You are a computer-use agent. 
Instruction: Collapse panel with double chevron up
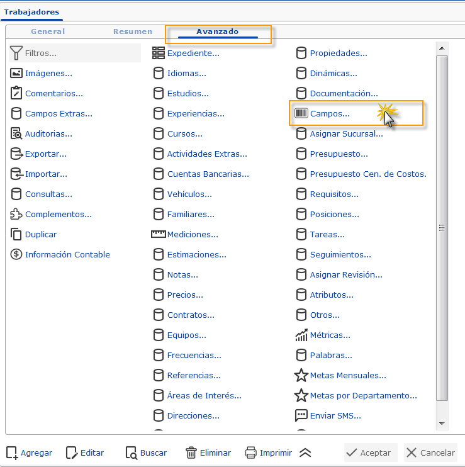[305, 453]
